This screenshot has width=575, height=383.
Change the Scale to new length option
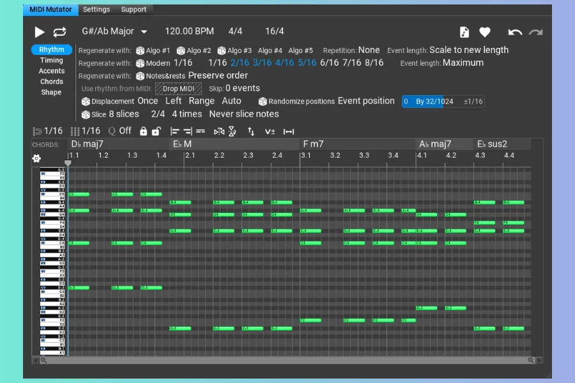point(469,50)
